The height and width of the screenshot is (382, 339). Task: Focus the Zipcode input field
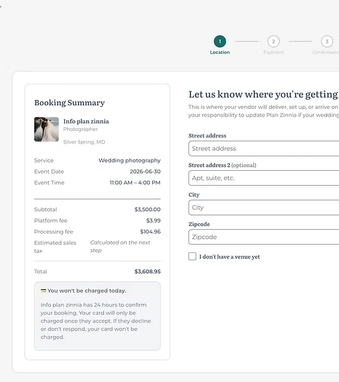coord(263,237)
